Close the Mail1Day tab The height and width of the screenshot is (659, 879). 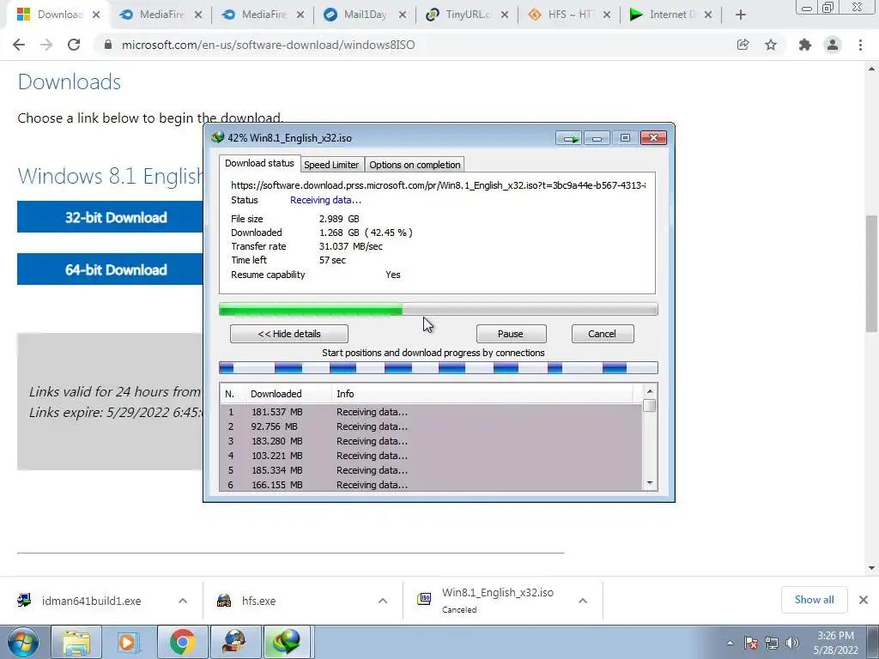coord(403,15)
